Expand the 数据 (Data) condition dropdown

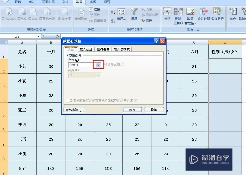pos(98,75)
